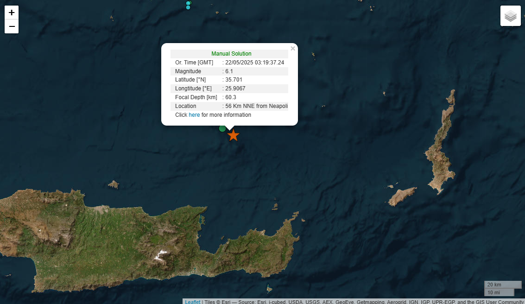The width and height of the screenshot is (525, 304).
Task: Close the earthquake info popup
Action: (293, 49)
